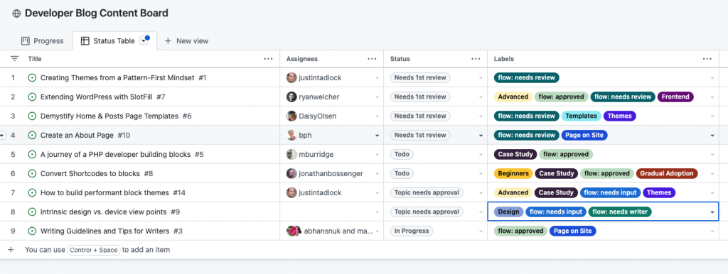Open Labels column three-dot options menu
Viewport: 728px width, 274px height.
[707, 59]
